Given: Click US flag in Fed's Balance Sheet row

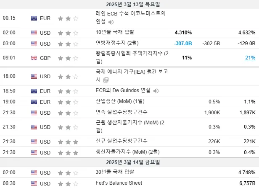Looking at the screenshot, I should (x=34, y=183).
